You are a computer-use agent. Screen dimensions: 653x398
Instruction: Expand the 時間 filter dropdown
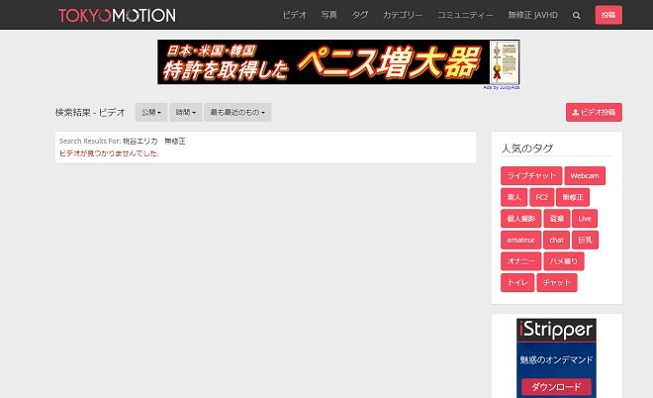[x=186, y=113]
